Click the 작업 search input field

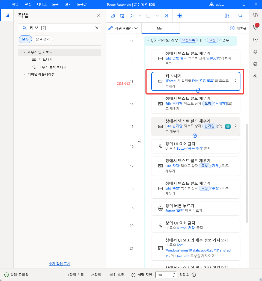point(60,28)
